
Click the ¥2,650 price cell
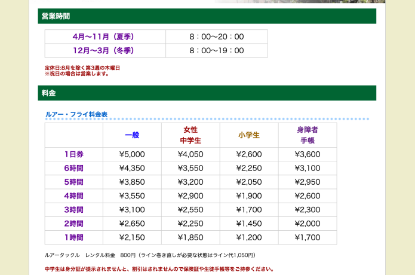pos(132,224)
